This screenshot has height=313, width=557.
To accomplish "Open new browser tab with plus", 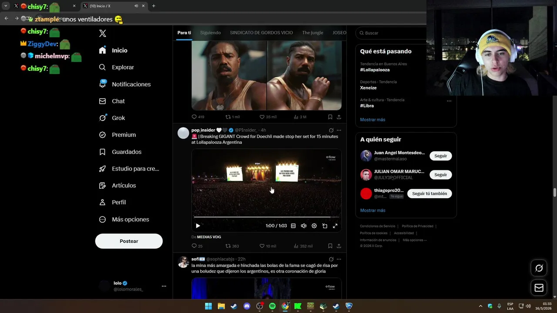I will (154, 6).
